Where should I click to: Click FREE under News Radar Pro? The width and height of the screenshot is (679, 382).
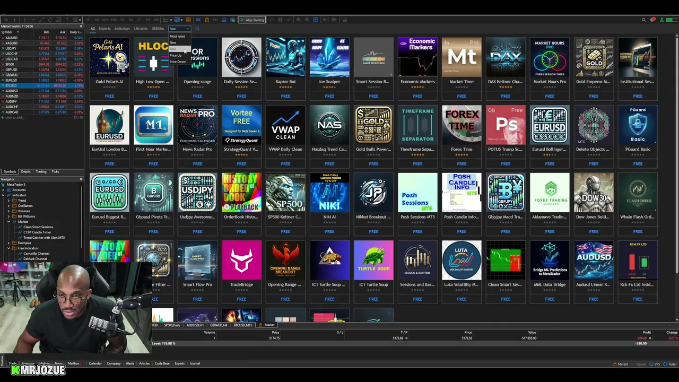point(197,164)
